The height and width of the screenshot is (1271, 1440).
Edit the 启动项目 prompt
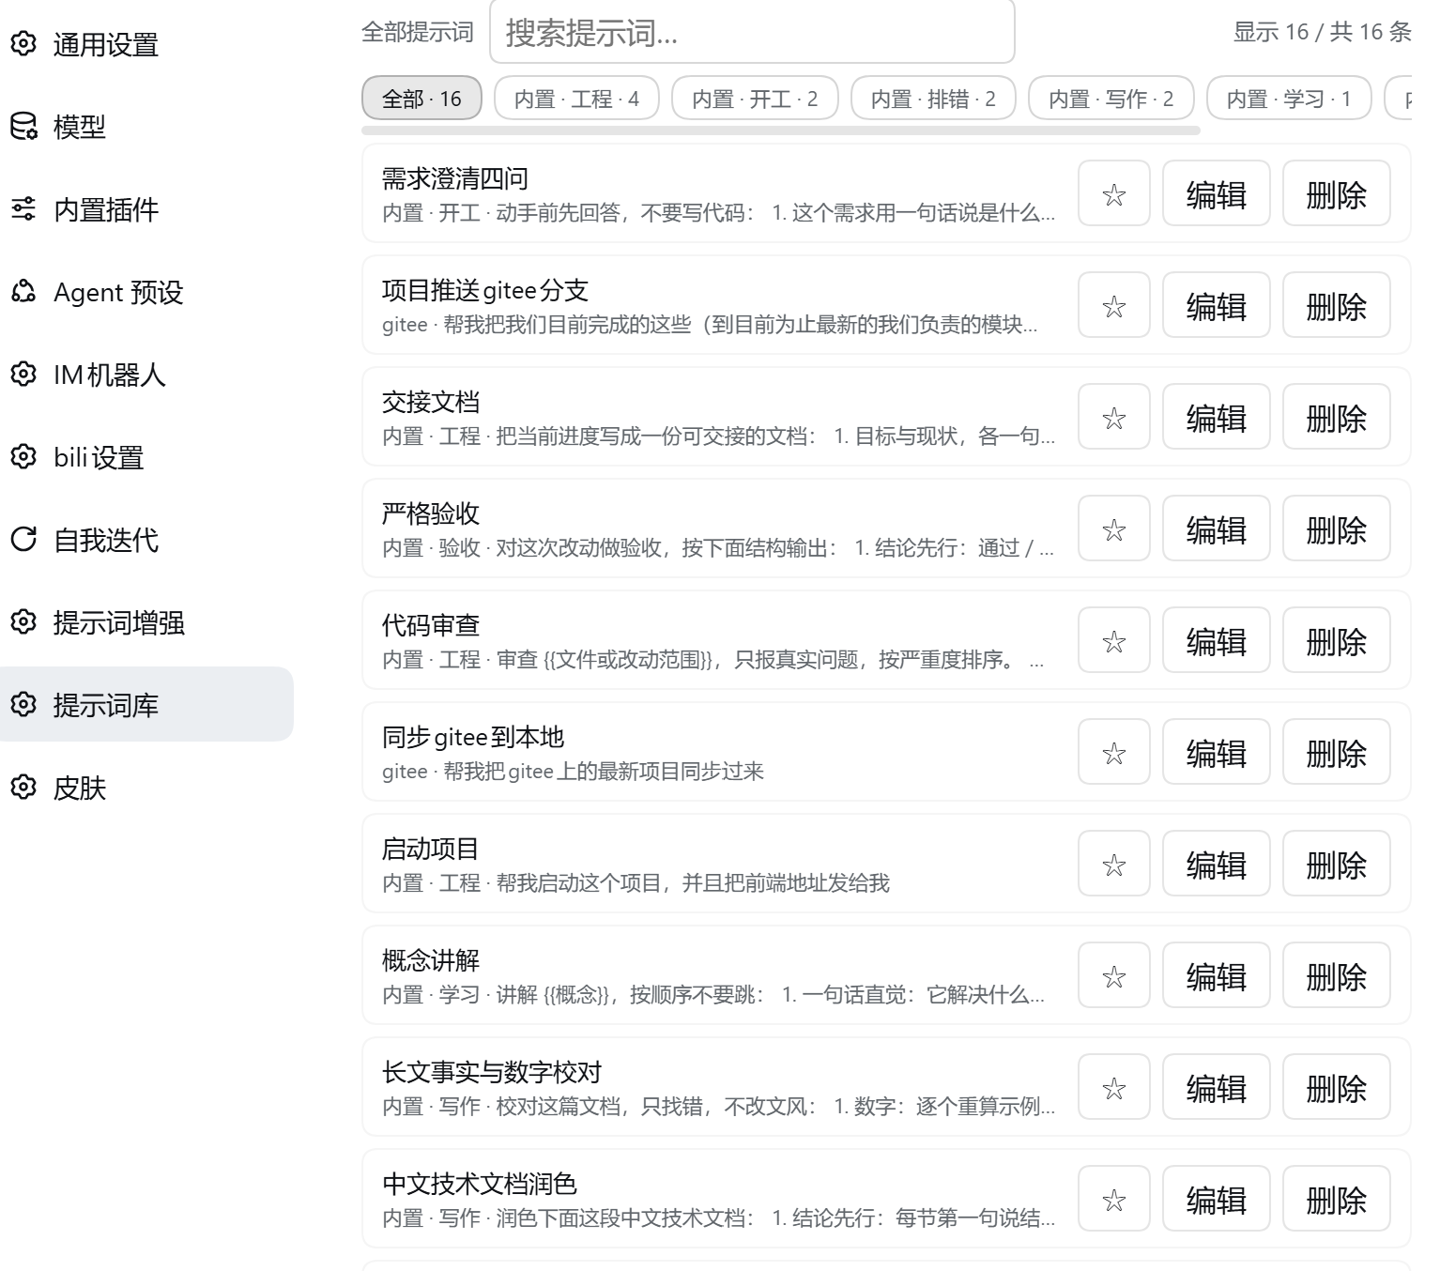(x=1216, y=864)
